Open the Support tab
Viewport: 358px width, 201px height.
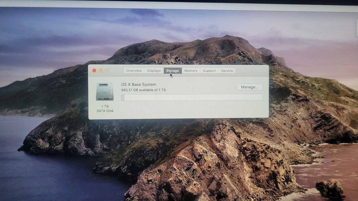tap(209, 71)
